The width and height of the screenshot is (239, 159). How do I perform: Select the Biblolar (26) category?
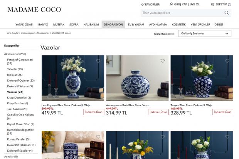point(15,75)
